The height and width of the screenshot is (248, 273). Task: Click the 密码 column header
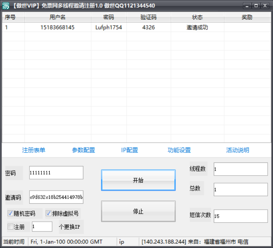pos(109,17)
